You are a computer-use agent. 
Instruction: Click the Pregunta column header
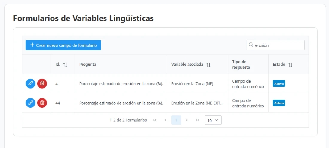tap(88, 65)
